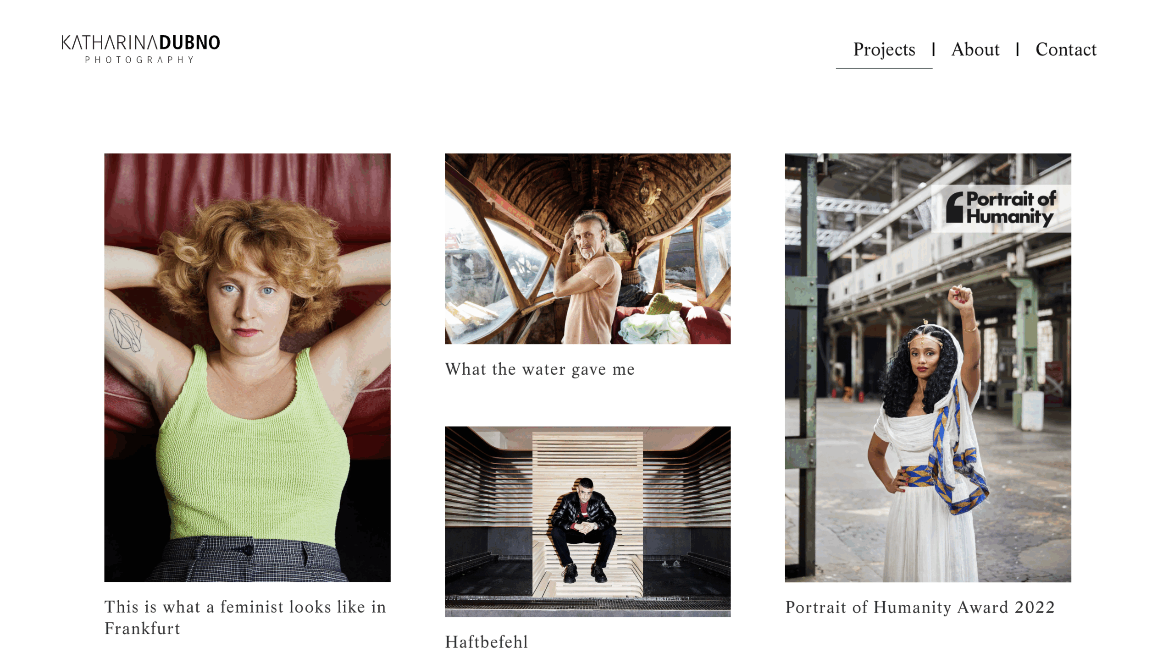Open the raised fist woman photo

928,367
